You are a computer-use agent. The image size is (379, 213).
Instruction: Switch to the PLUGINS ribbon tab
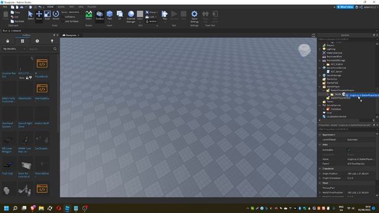pyautogui.click(x=92, y=7)
